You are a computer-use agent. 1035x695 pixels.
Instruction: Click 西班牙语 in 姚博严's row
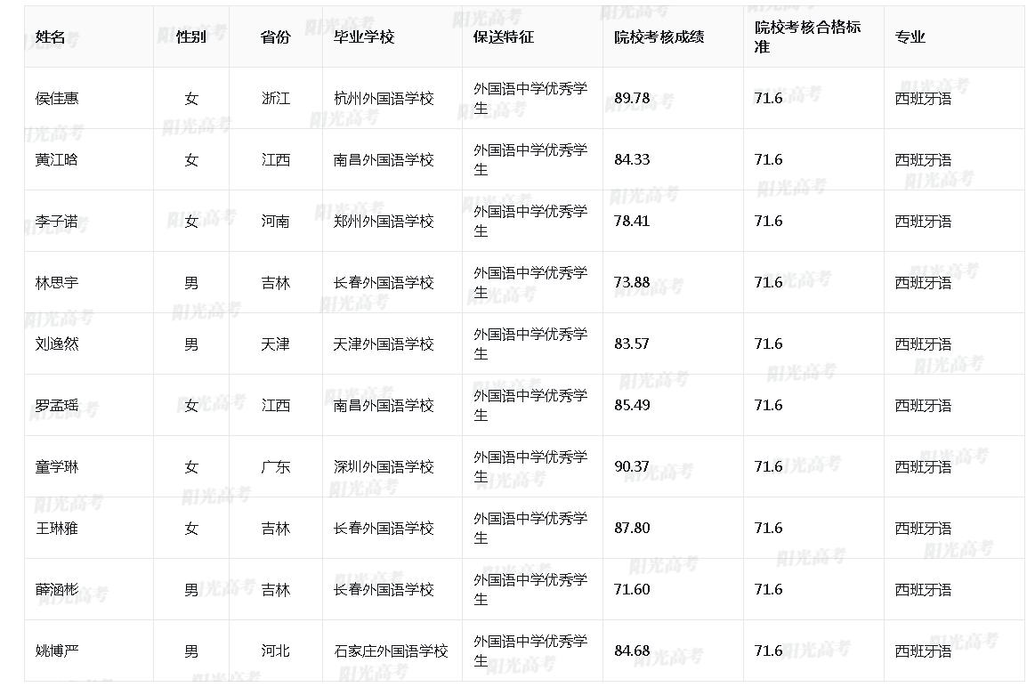click(x=923, y=651)
